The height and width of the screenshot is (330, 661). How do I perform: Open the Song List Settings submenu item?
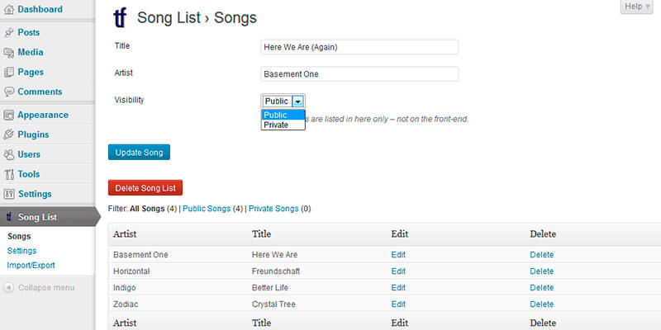(21, 251)
